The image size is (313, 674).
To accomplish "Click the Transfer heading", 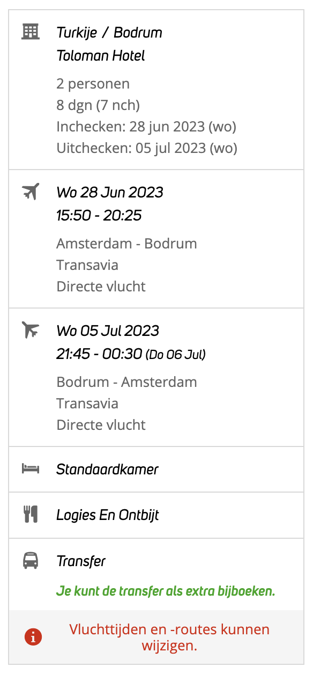I will point(81,561).
